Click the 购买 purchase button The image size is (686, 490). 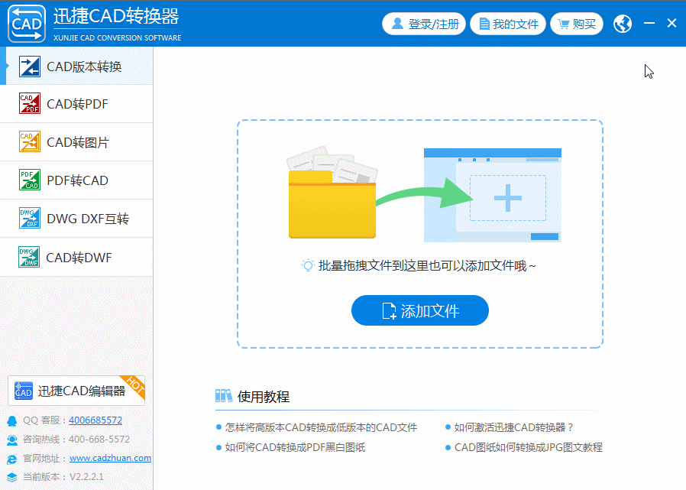[x=577, y=24]
